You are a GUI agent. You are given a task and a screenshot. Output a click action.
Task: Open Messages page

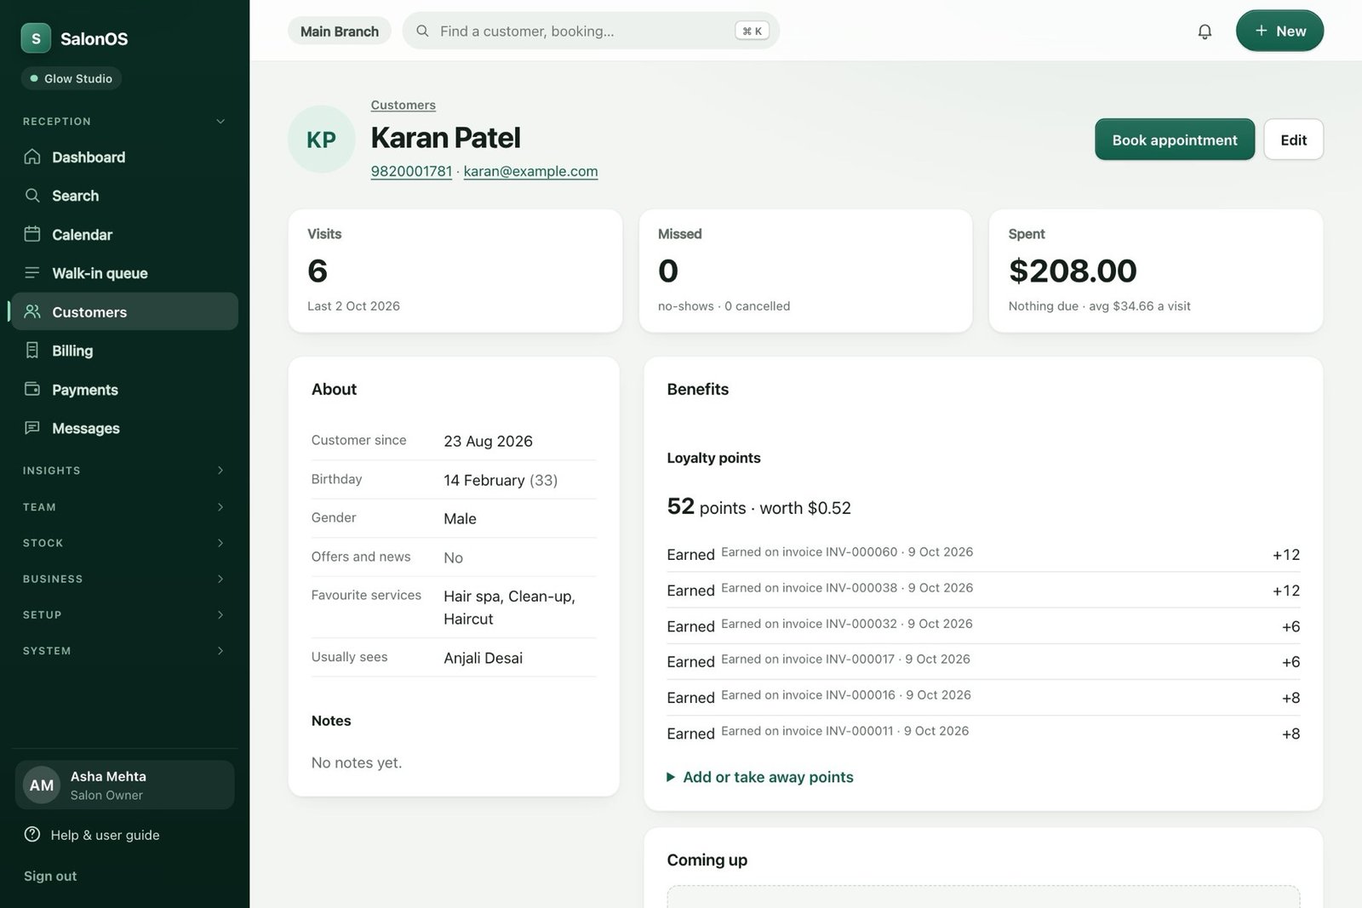pos(124,428)
